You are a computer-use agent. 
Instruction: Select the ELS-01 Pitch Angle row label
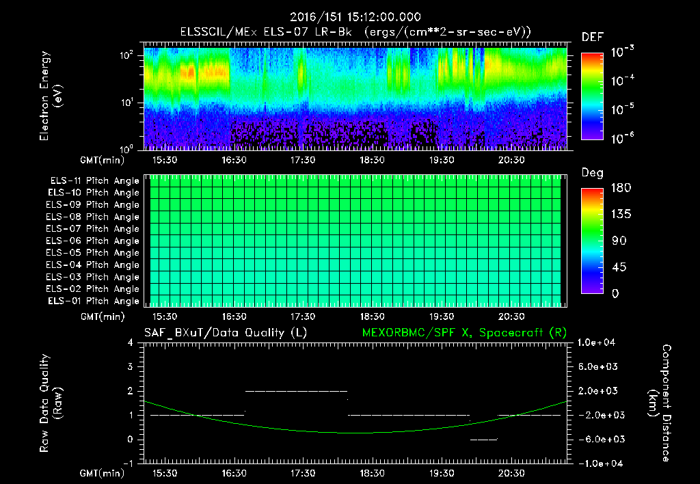coord(93,301)
